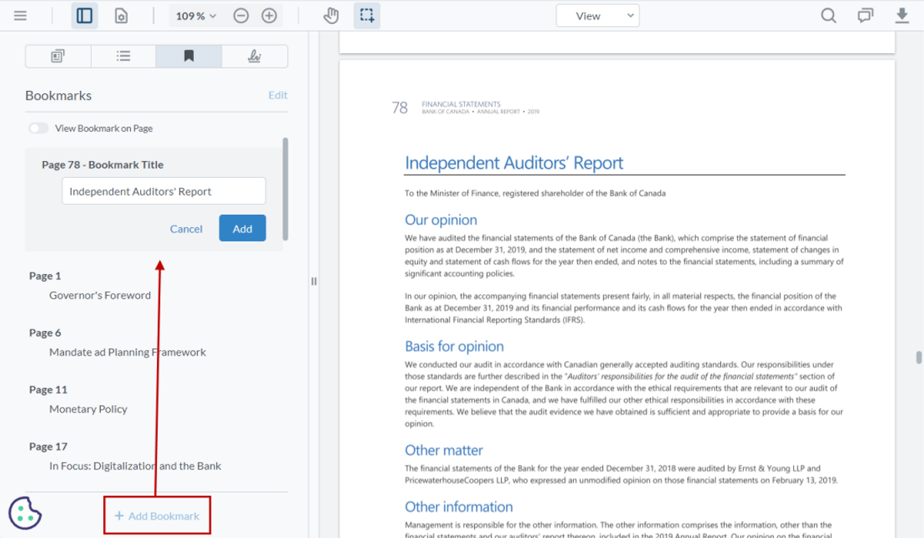The width and height of the screenshot is (924, 538).
Task: Activate the area snapshot tool
Action: 367,15
